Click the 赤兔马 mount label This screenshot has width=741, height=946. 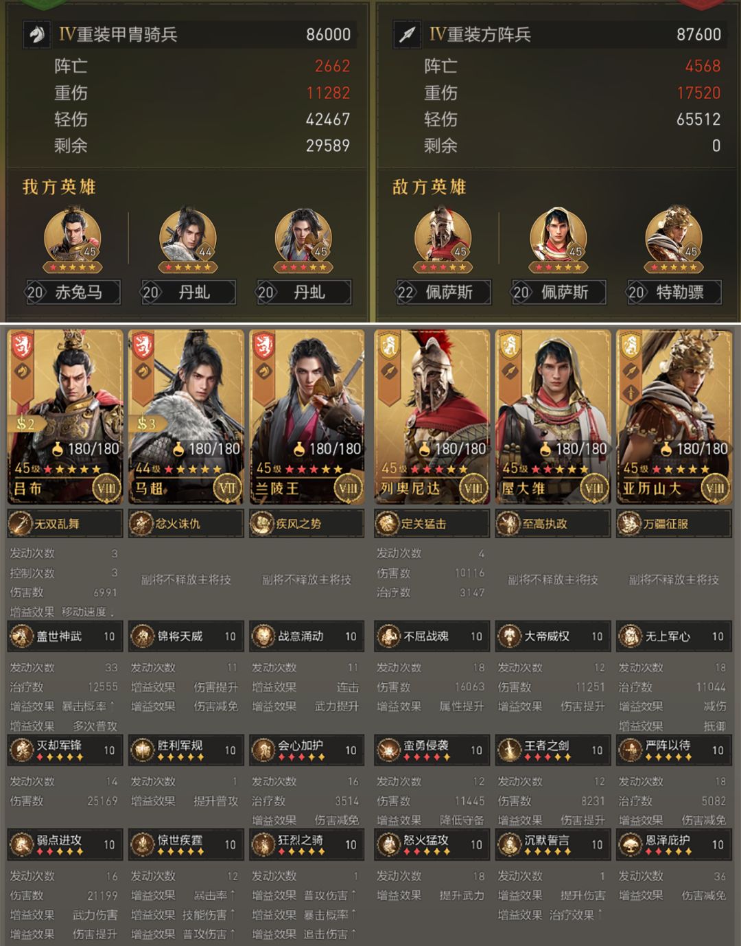(x=73, y=292)
